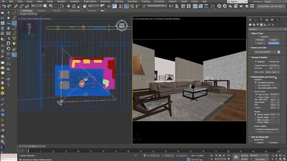Screen dimensions: 287x161
Task: Select Use photographic (ISO) radio
Action: 256,88
